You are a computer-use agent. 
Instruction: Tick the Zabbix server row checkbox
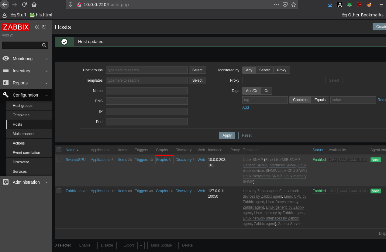(x=59, y=191)
